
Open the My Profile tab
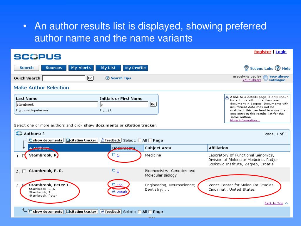click(x=136, y=68)
